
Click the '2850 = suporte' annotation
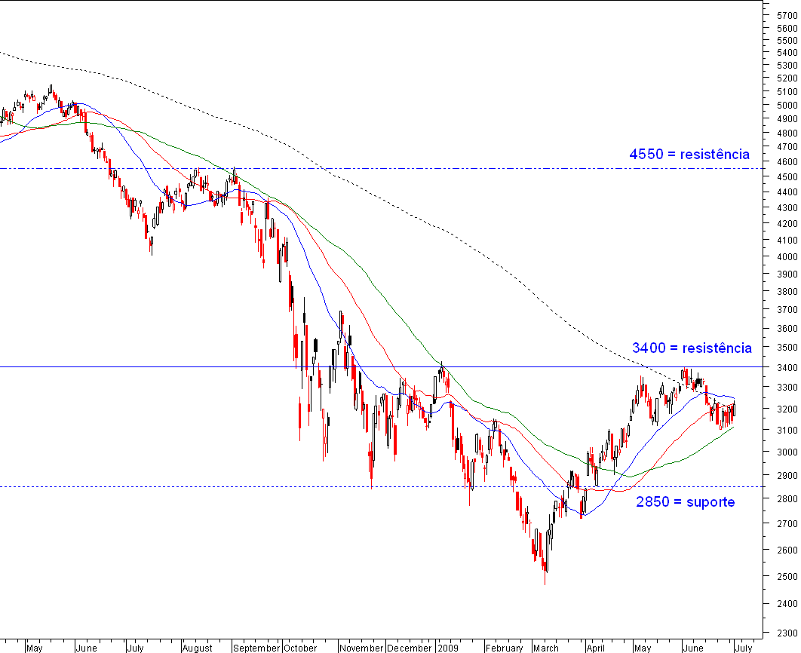point(685,502)
